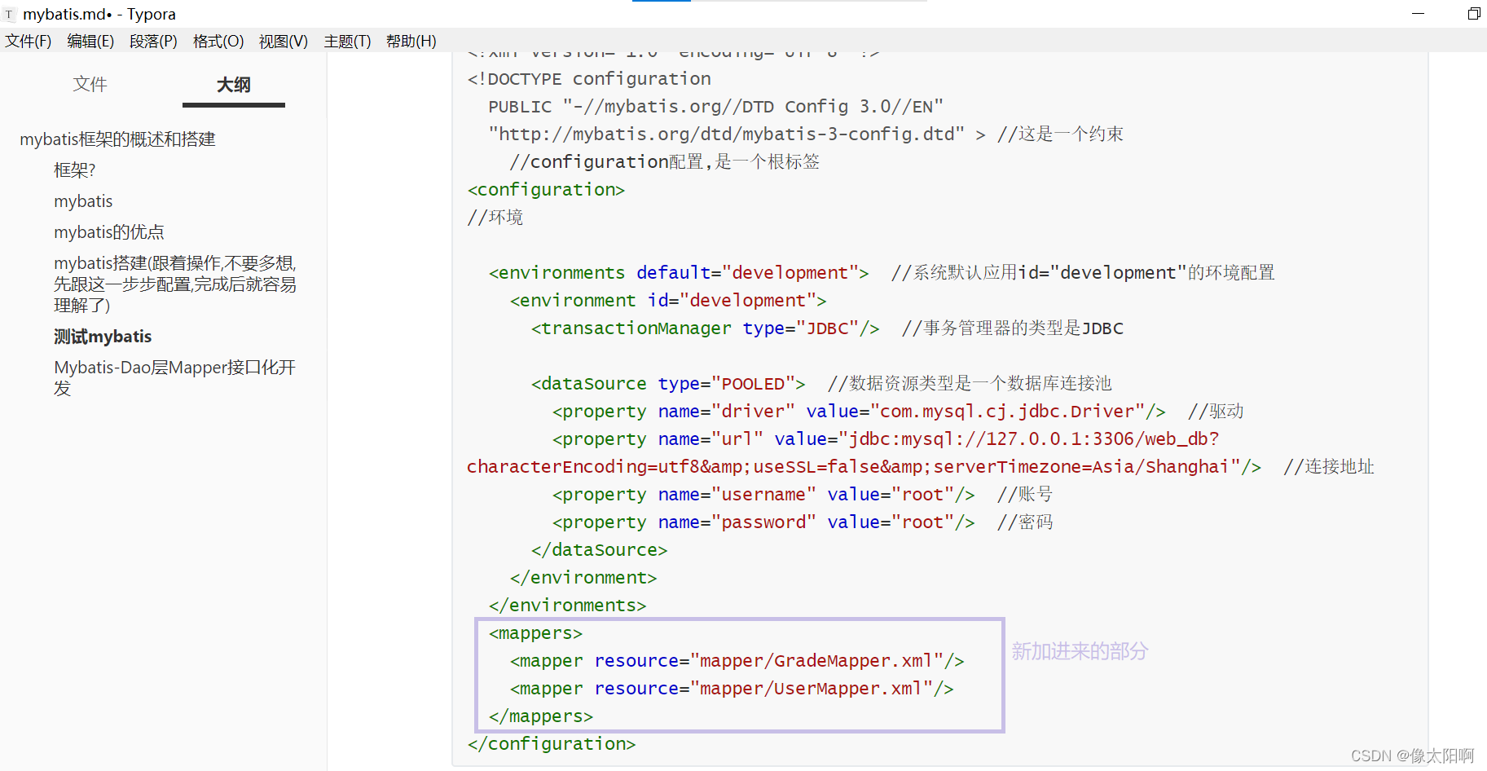Go to outline item mybatis
Image resolution: width=1487 pixels, height=771 pixels.
(83, 201)
